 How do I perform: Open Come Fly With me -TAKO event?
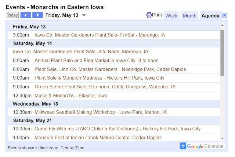point(117,129)
